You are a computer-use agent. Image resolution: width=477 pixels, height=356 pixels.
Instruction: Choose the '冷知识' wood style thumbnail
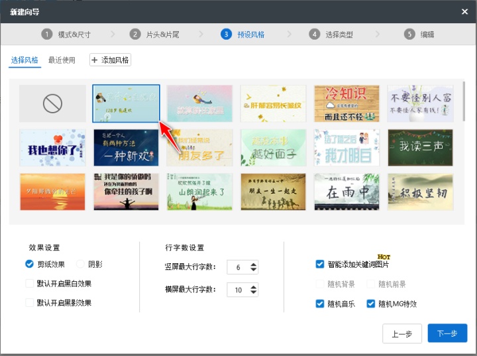pos(346,103)
